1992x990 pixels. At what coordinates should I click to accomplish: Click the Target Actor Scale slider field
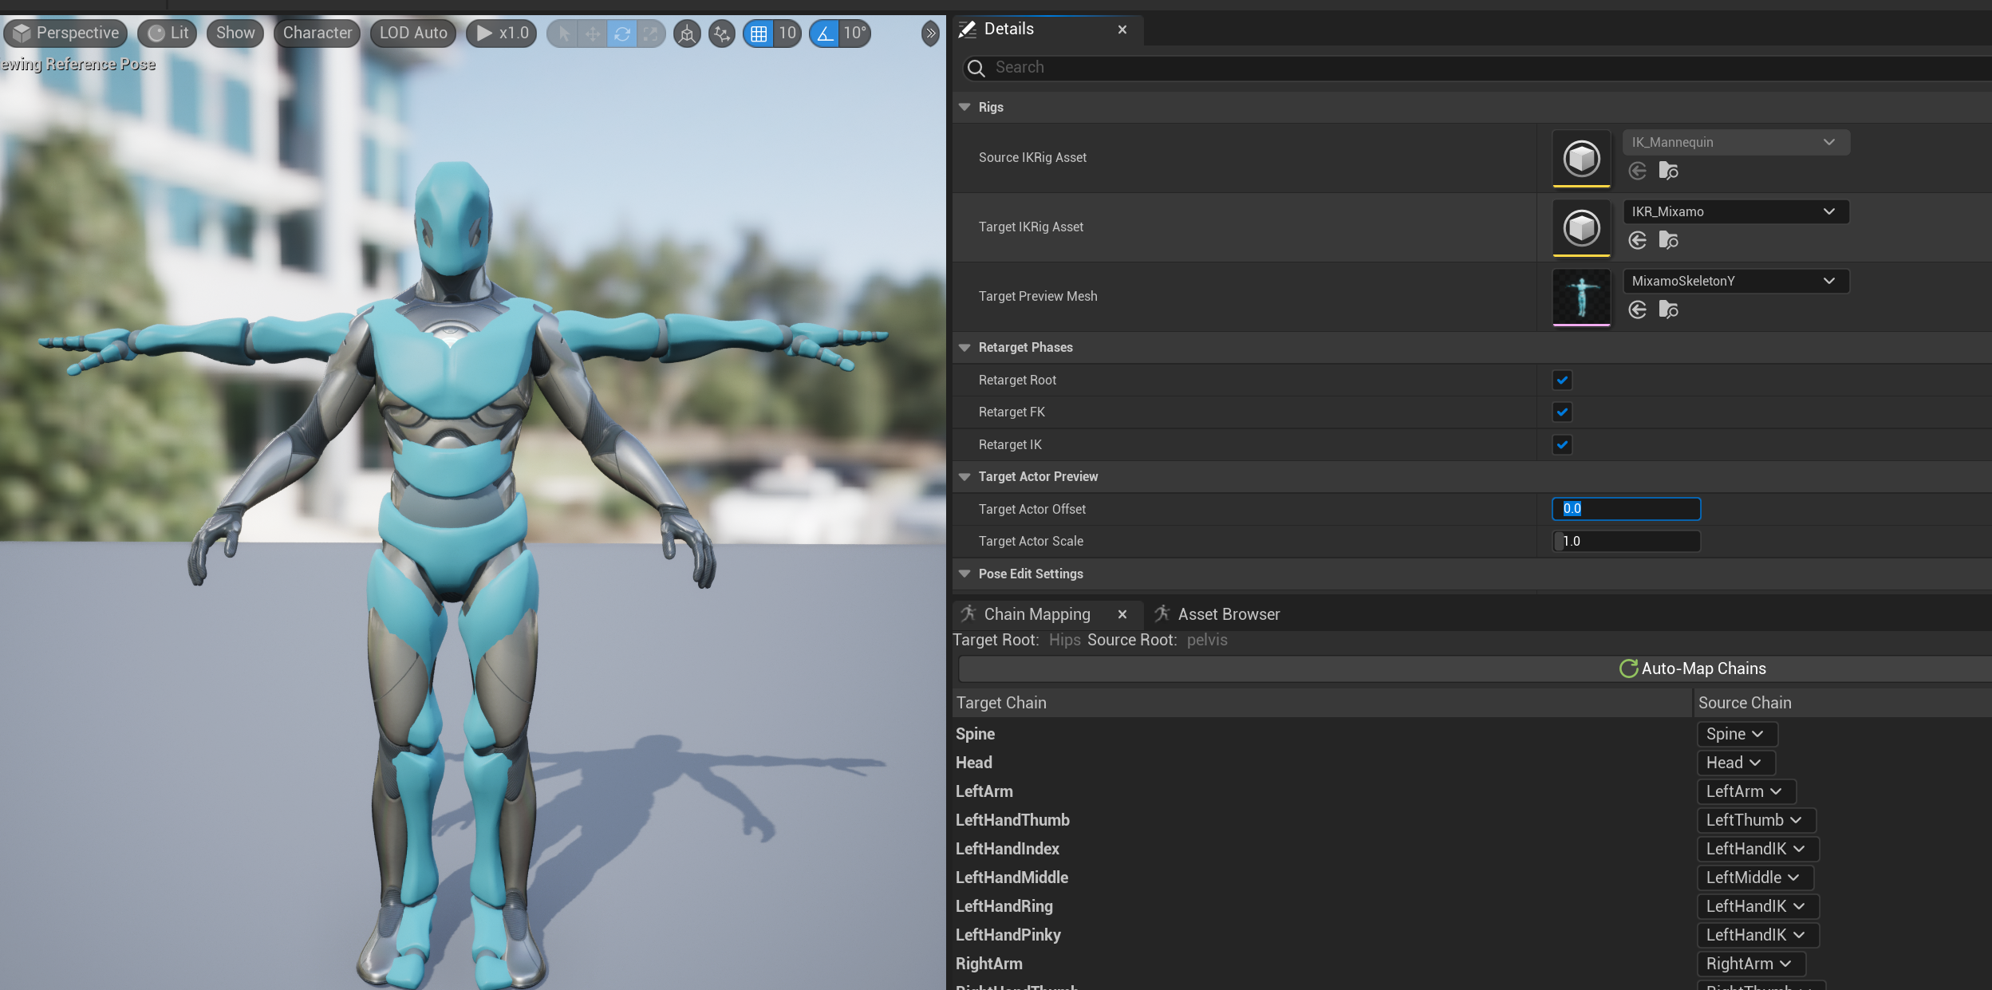point(1626,541)
